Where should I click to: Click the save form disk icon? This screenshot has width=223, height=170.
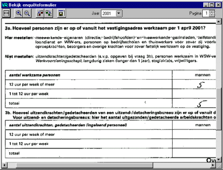point(61,13)
